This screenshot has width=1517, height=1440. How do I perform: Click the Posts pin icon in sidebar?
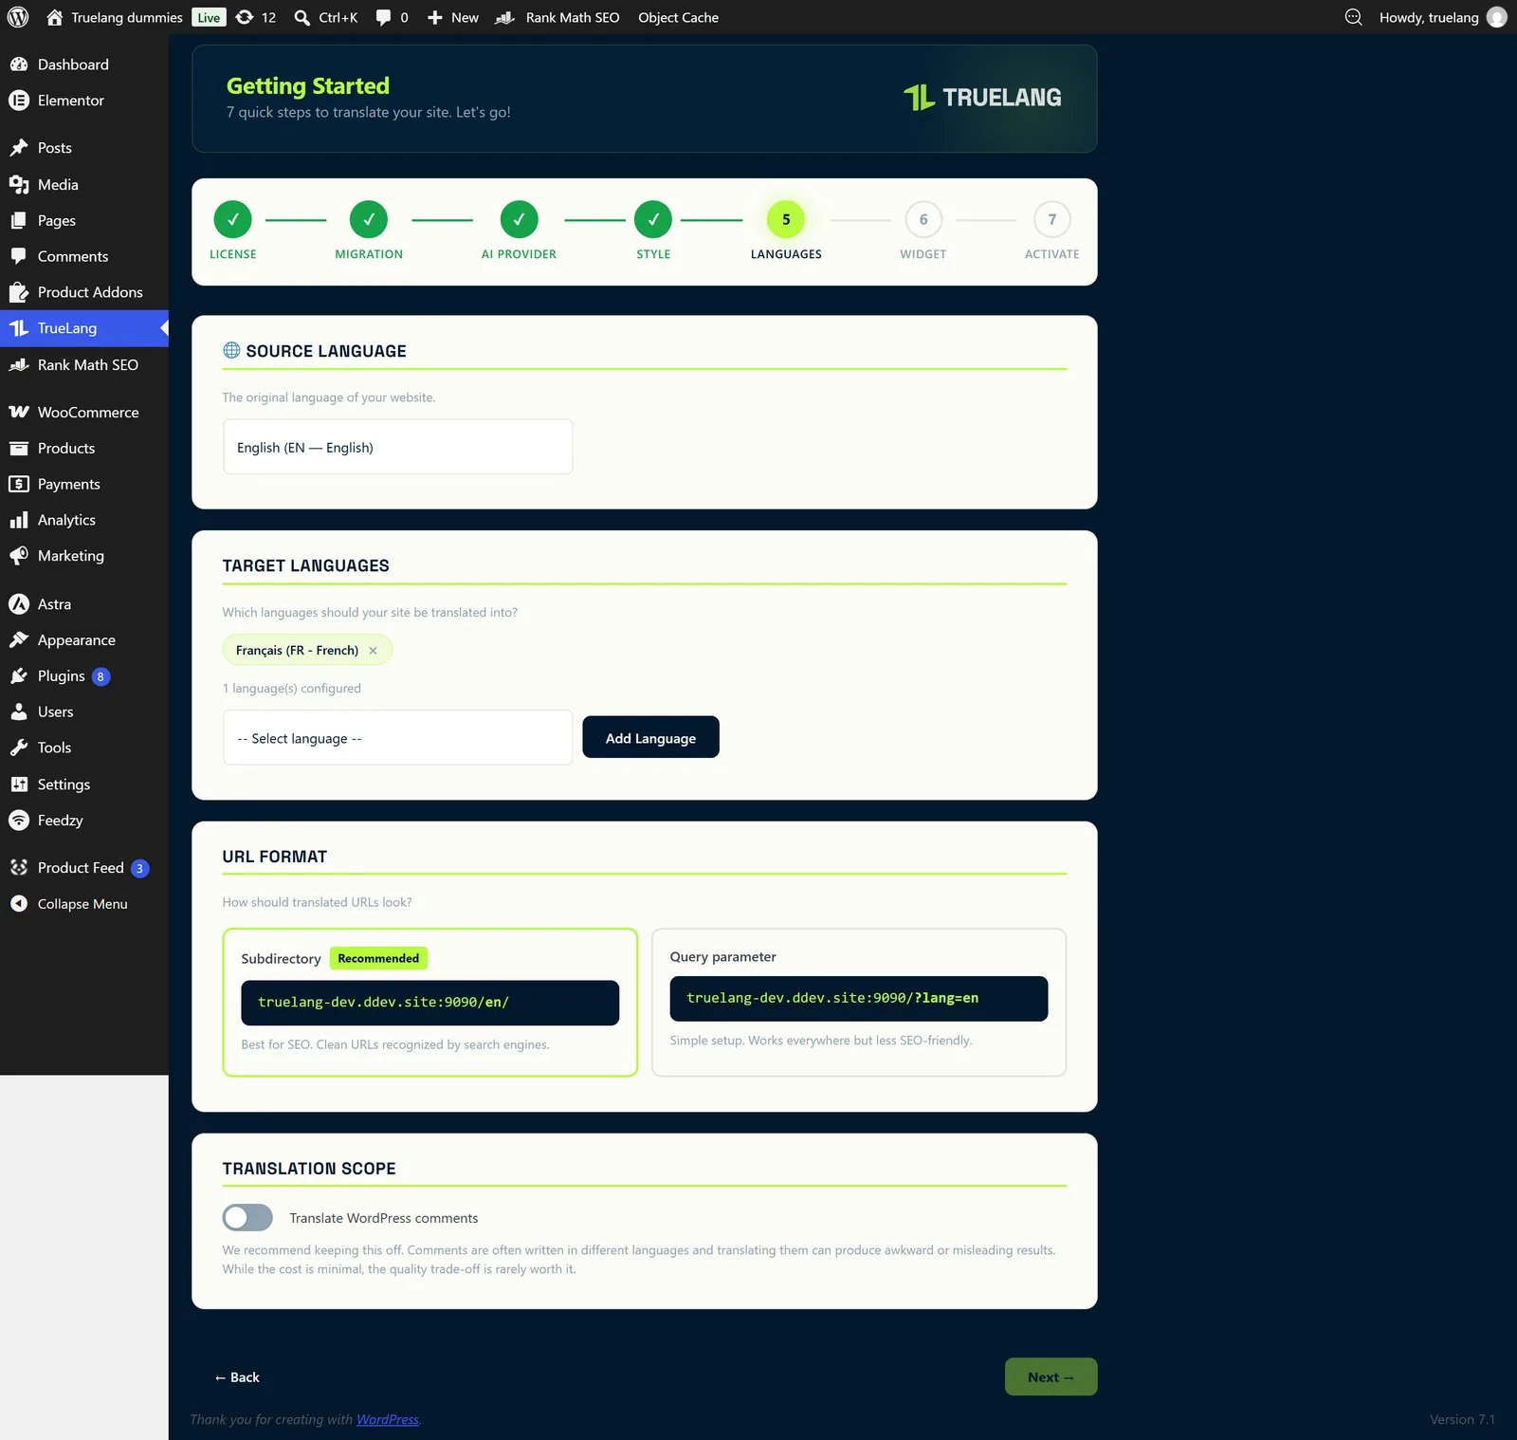click(19, 148)
